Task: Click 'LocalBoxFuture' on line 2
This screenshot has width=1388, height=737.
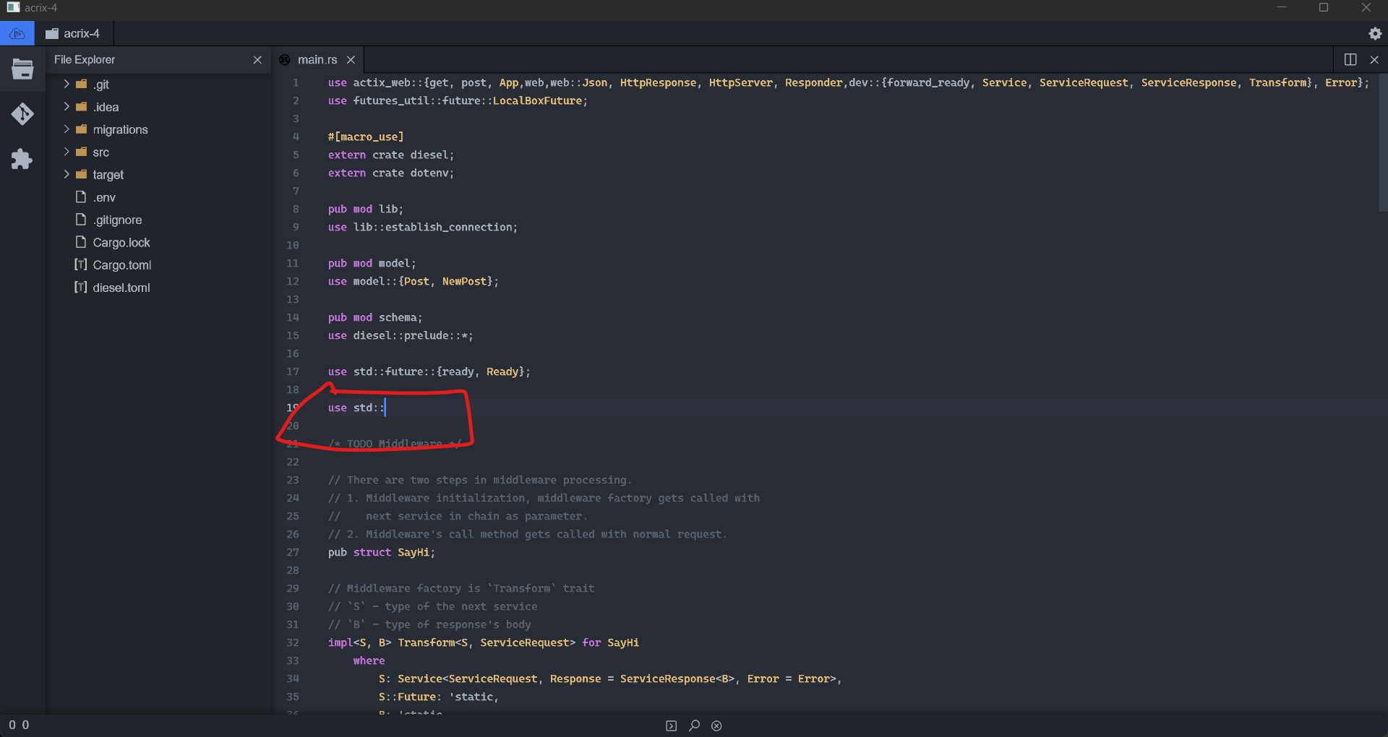Action: tap(537, 100)
